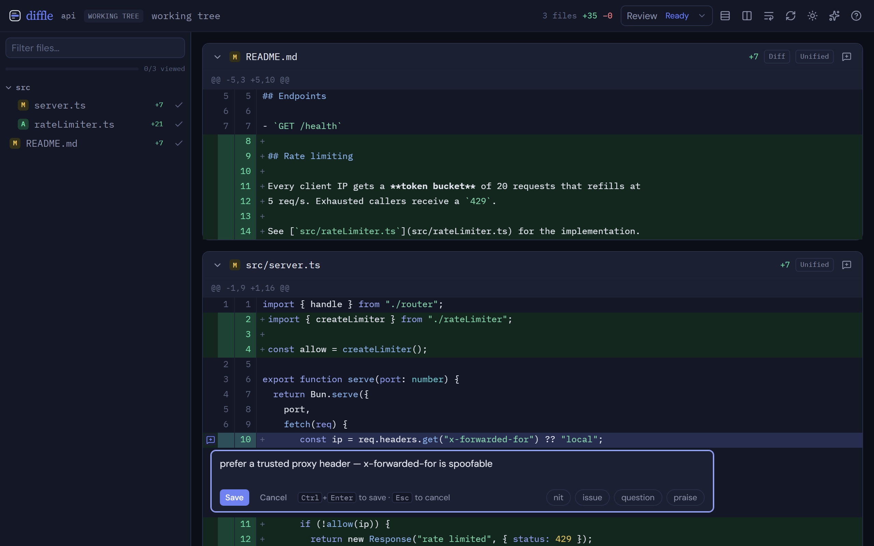Click the 0/3 viewed counter
Image resolution: width=874 pixels, height=546 pixels.
coord(164,69)
